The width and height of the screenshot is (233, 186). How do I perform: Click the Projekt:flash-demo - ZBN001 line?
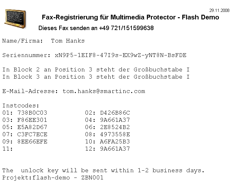(x=53, y=178)
